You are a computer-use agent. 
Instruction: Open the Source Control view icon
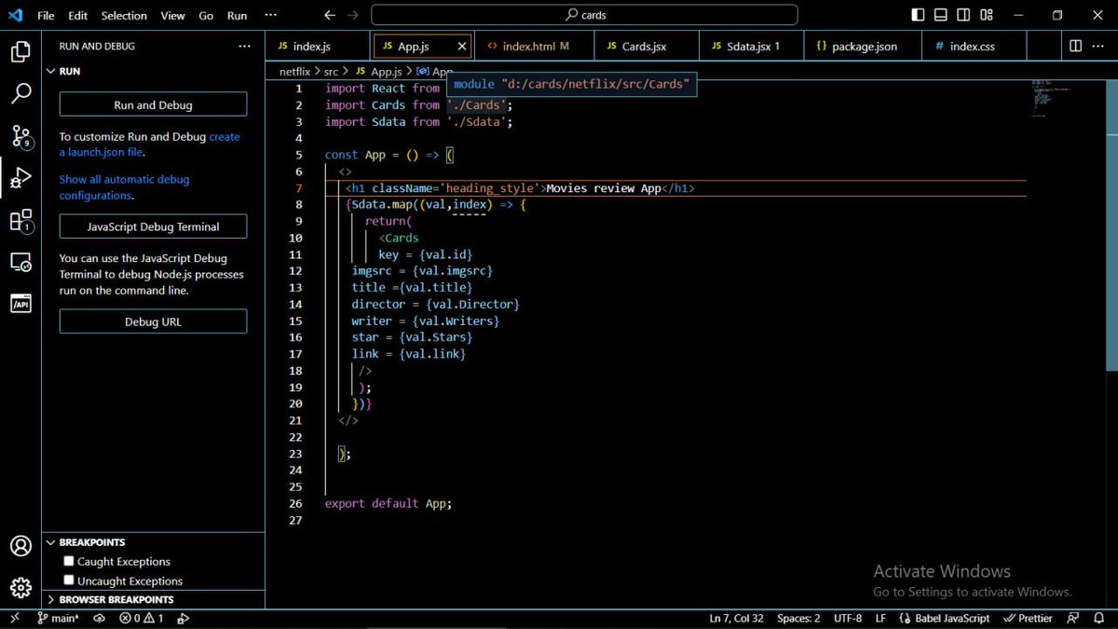tap(20, 137)
